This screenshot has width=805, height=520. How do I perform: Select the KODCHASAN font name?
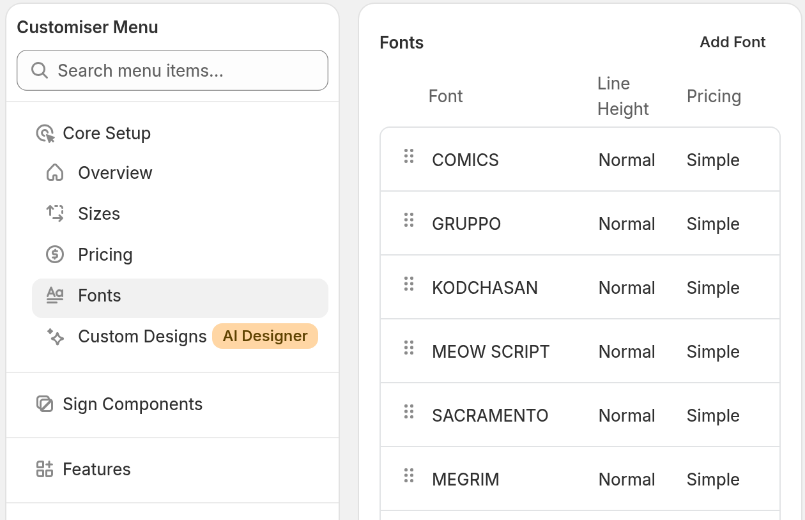click(x=485, y=287)
